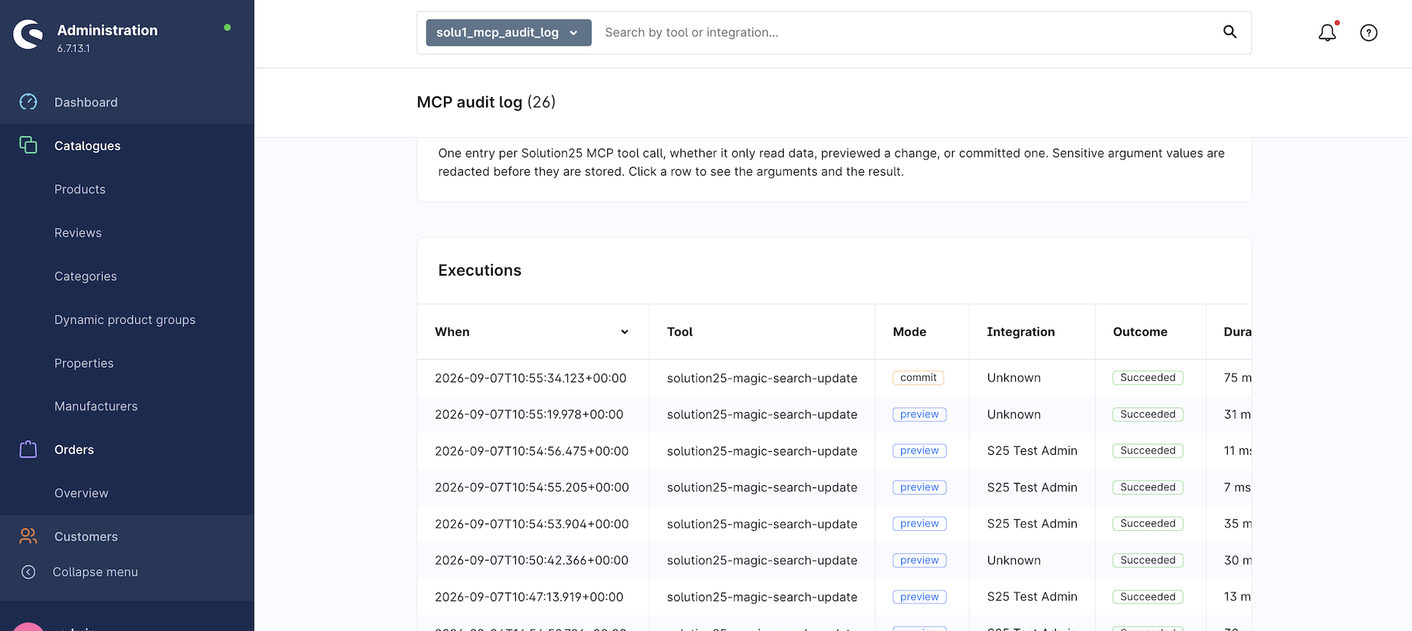Viewport: 1412px width, 631px height.
Task: Click the search magnifier icon
Action: coord(1230,32)
